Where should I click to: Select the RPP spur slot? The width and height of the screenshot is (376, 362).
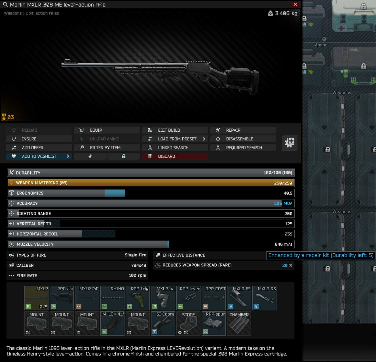(x=214, y=323)
